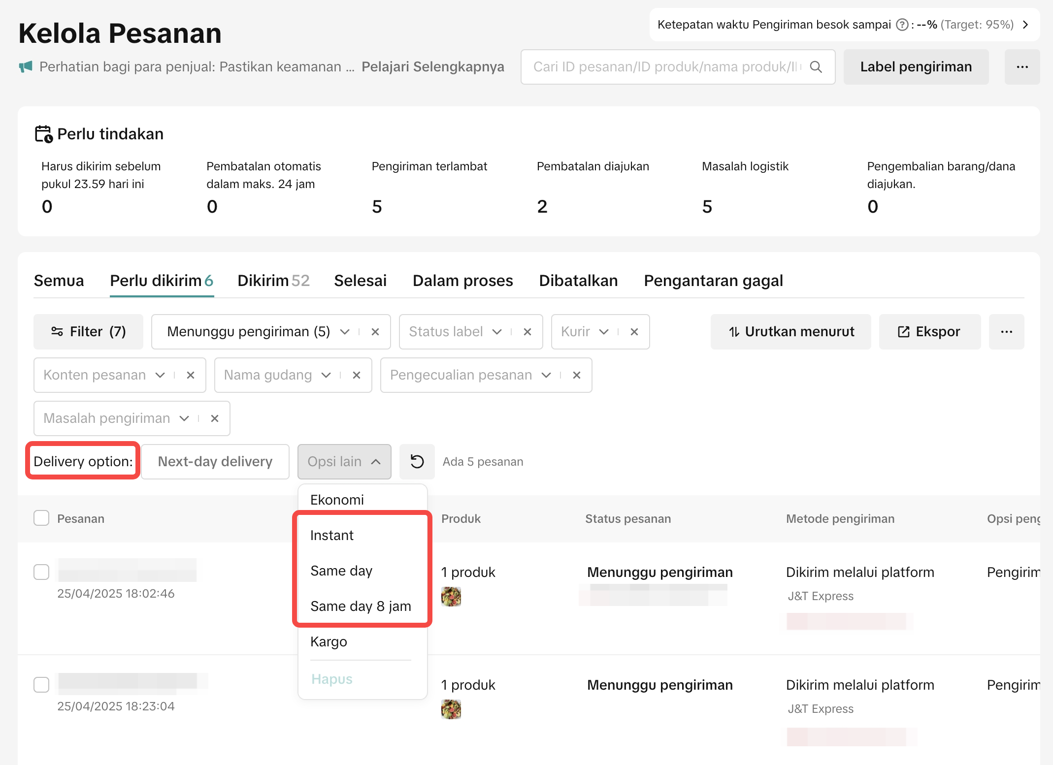Clear the Masalah pengiriman filter
Image resolution: width=1053 pixels, height=765 pixels.
[x=215, y=418]
